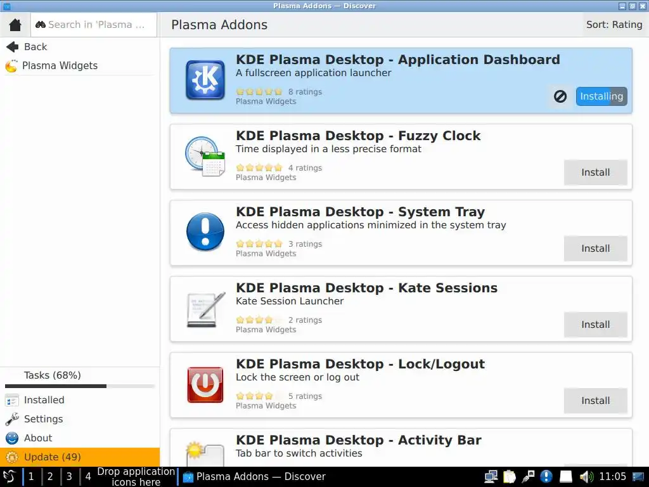Screen dimensions: 649x487
Task: Open the Lock/Logout red power icon
Action: pyautogui.click(x=205, y=385)
